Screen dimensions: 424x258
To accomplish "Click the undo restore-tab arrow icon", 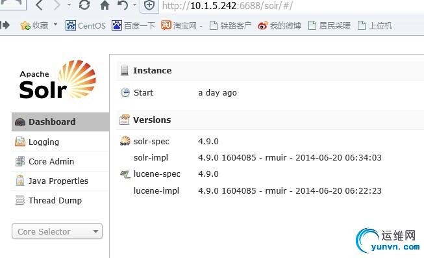I will 123,5.
